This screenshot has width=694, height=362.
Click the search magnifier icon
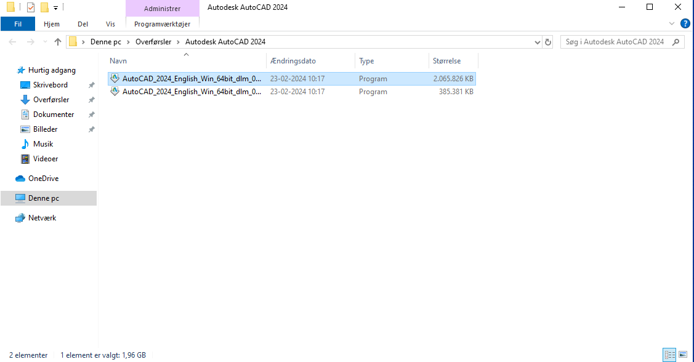coord(676,42)
